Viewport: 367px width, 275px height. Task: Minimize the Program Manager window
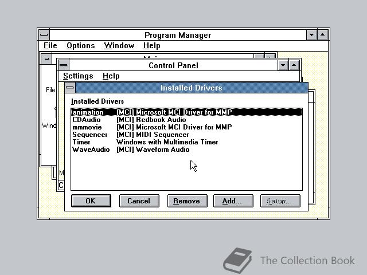coord(311,35)
